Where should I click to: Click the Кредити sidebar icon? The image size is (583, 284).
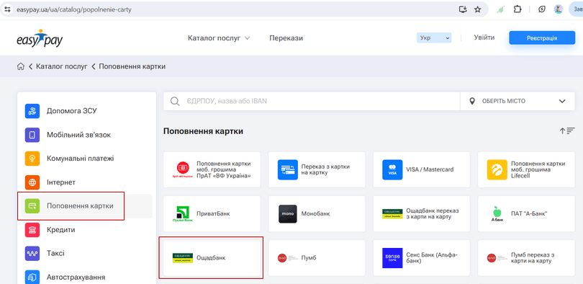click(32, 230)
